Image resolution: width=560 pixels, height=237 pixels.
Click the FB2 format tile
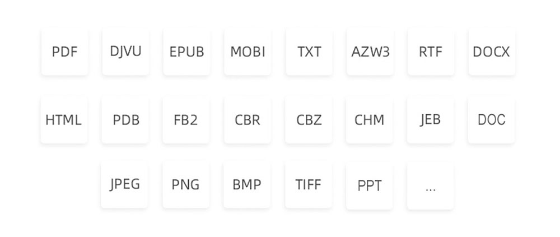coord(186,120)
